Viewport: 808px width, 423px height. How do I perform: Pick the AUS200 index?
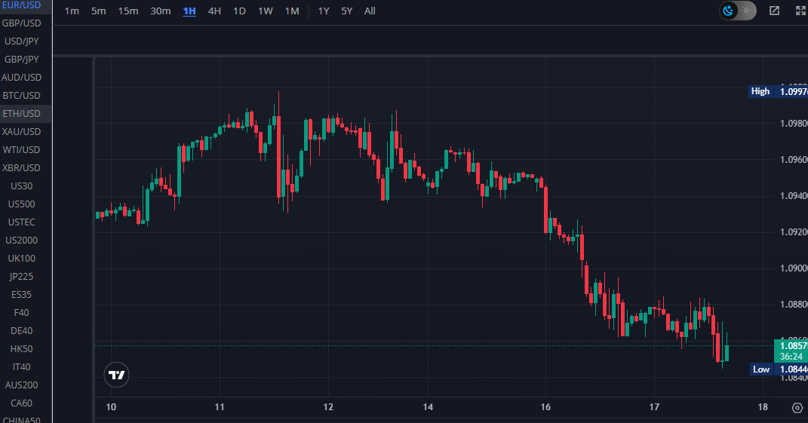point(21,385)
